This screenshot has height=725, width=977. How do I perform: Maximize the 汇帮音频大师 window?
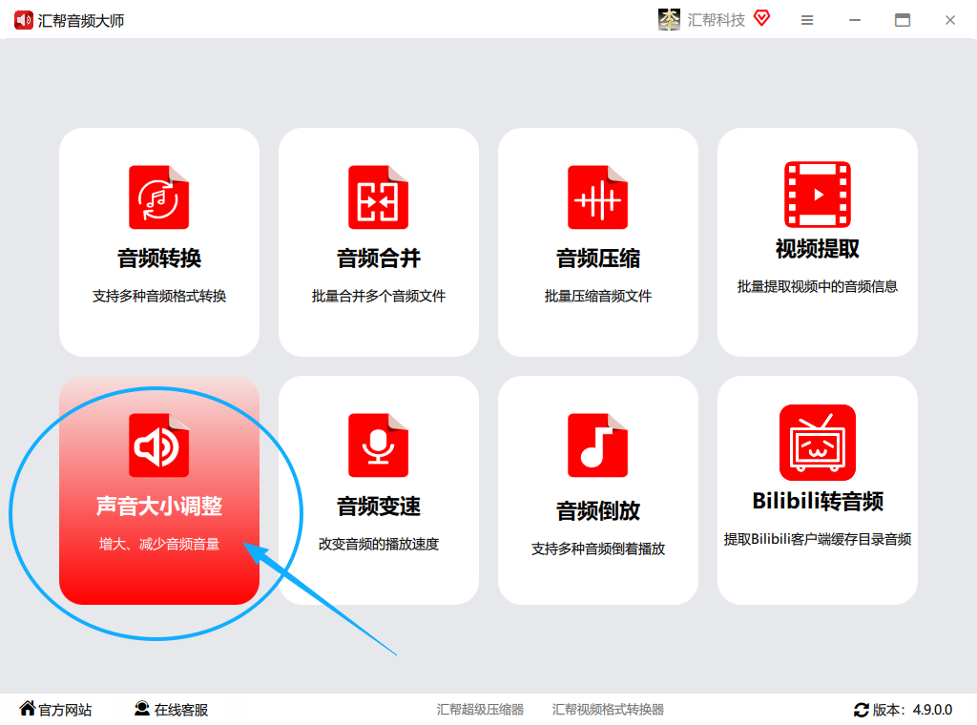point(903,20)
